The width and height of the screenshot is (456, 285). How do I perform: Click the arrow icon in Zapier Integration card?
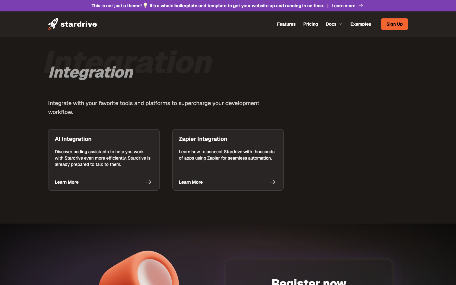273,182
